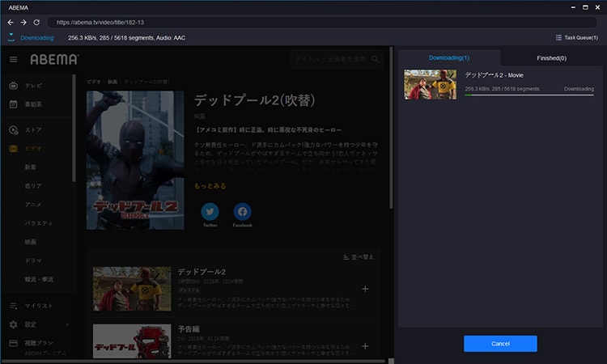Open アニメ video category
Viewport: 607px width, 364px height.
pos(33,205)
